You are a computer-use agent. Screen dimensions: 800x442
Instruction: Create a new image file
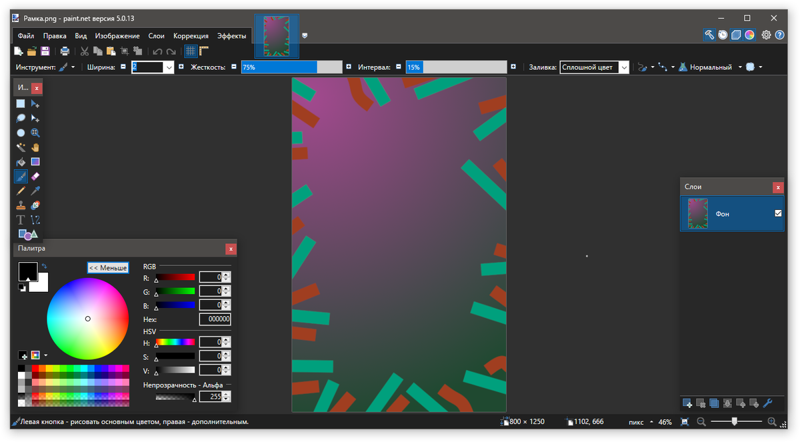(x=19, y=51)
